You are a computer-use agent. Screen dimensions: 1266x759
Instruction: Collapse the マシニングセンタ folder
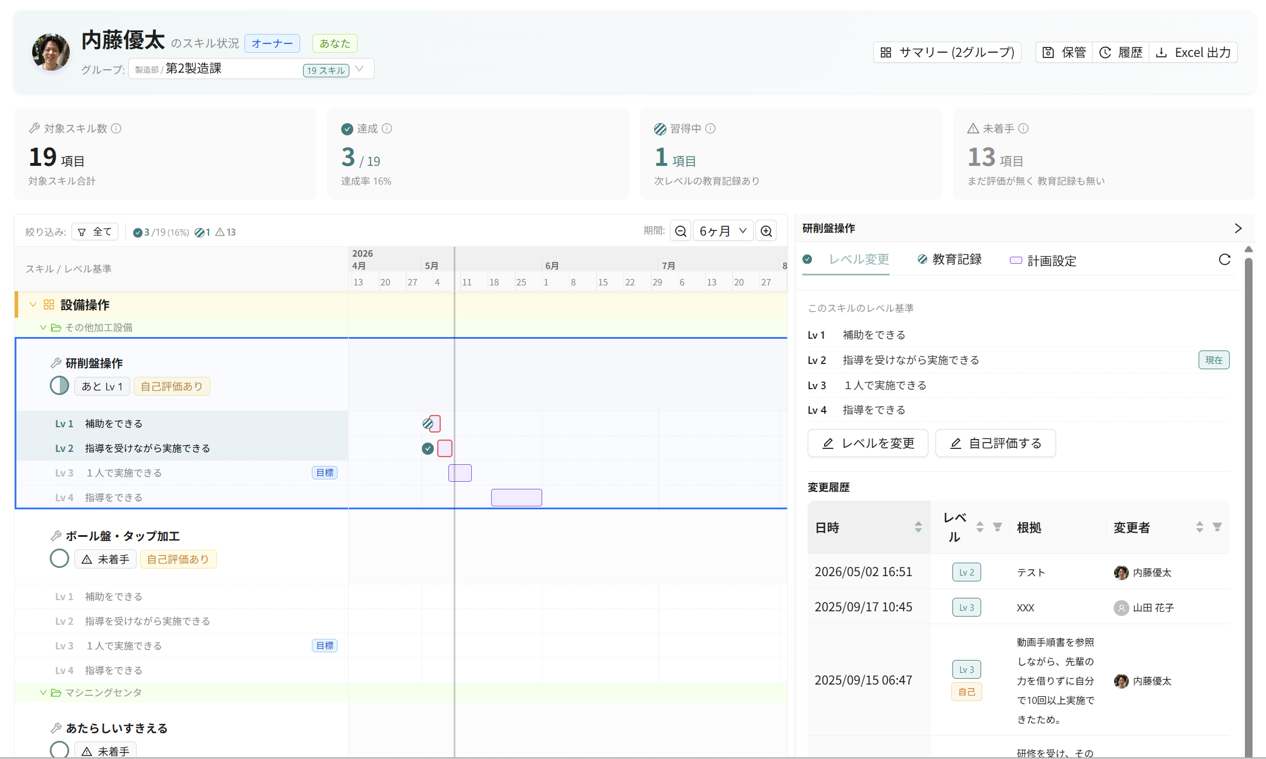(43, 693)
